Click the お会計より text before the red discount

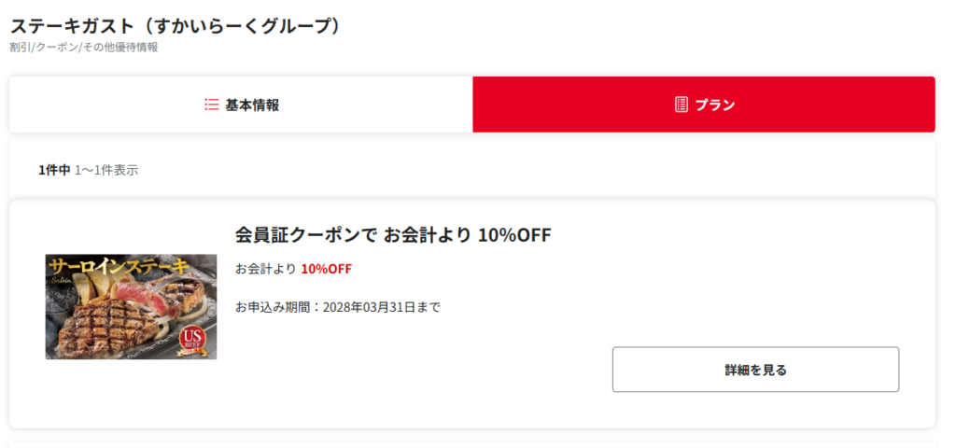[x=265, y=269]
